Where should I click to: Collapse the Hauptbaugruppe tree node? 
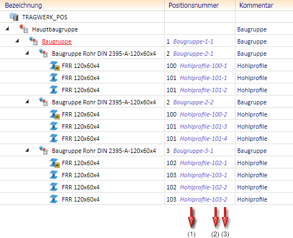click(x=7, y=29)
